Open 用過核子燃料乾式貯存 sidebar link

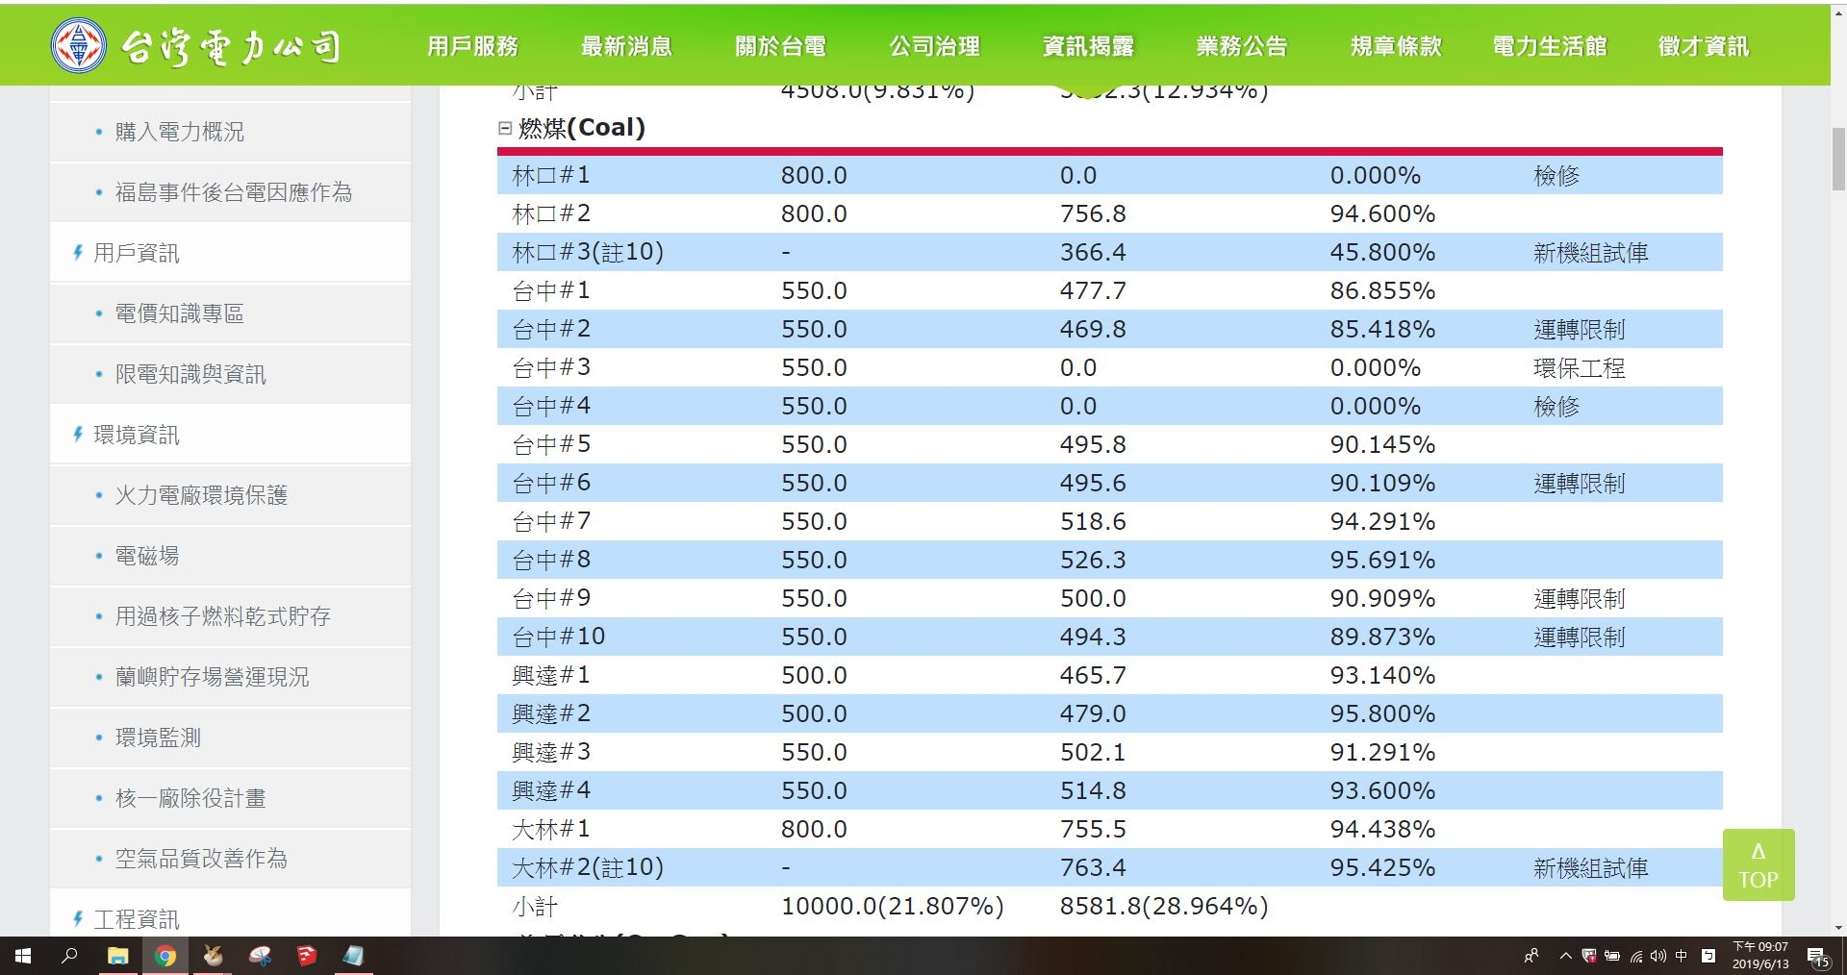(x=223, y=616)
